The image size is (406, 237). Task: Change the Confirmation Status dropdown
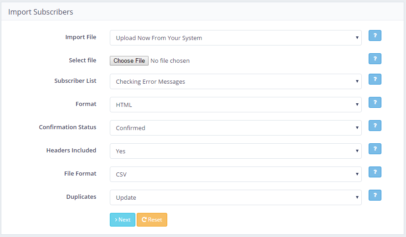[236, 128]
